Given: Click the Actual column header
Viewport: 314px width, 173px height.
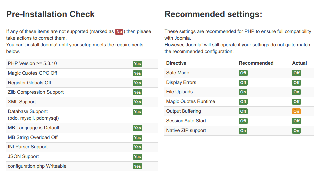Looking at the screenshot, I should pos(299,63).
